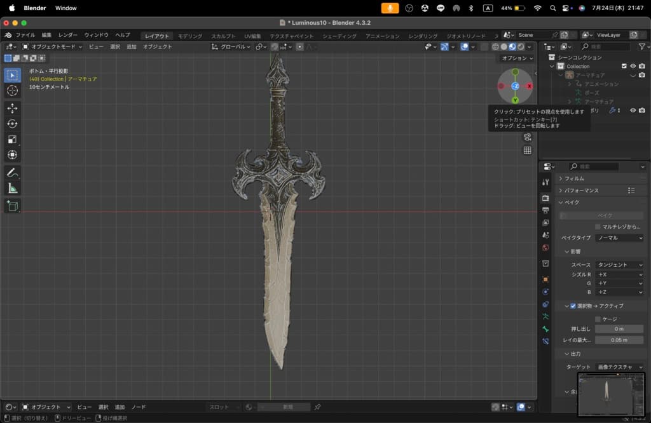651x423 pixels.
Task: Pick the Measure tool
Action: [12, 188]
